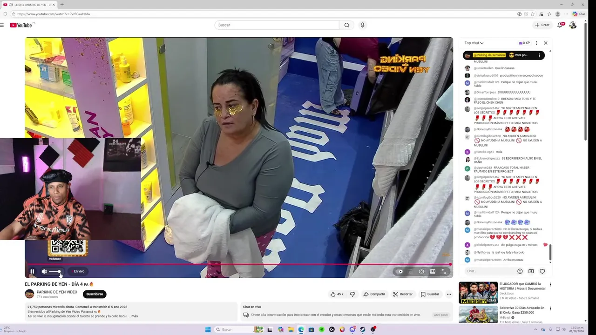Image resolution: width=596 pixels, height=335 pixels.
Task: Open a new browser tab
Action: (62, 5)
